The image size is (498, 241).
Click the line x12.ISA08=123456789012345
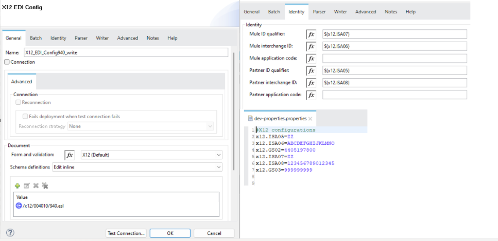[x=295, y=163]
